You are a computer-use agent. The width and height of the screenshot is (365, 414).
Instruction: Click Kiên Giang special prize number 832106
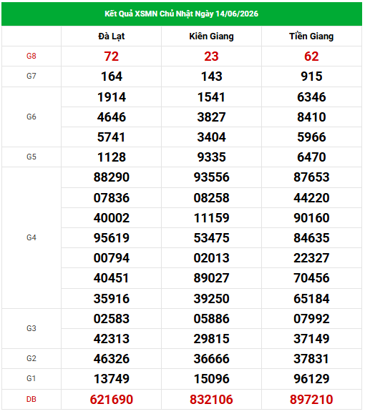(211, 400)
